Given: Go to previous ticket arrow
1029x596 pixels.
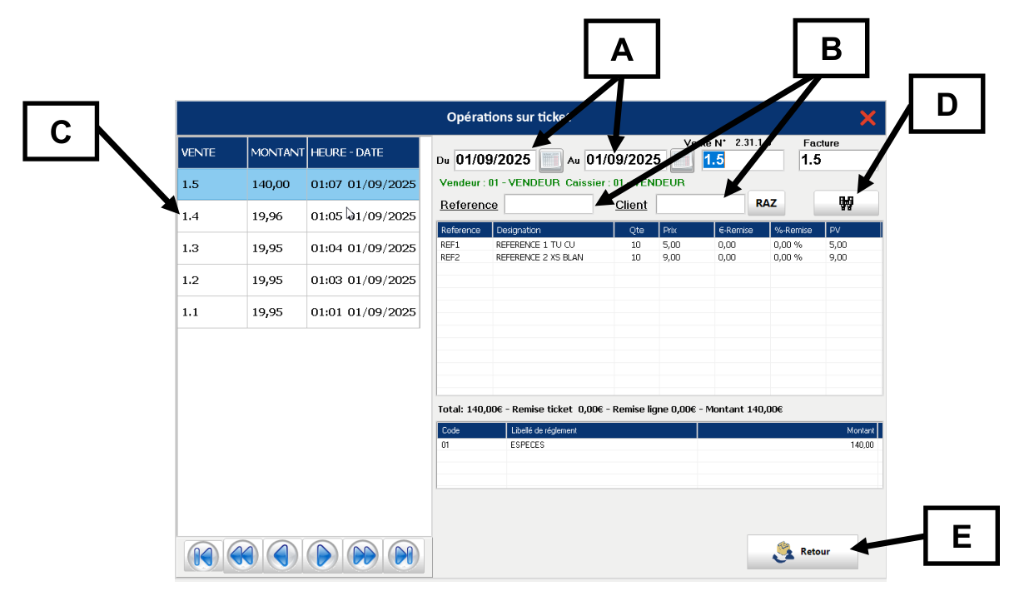Looking at the screenshot, I should point(283,555).
